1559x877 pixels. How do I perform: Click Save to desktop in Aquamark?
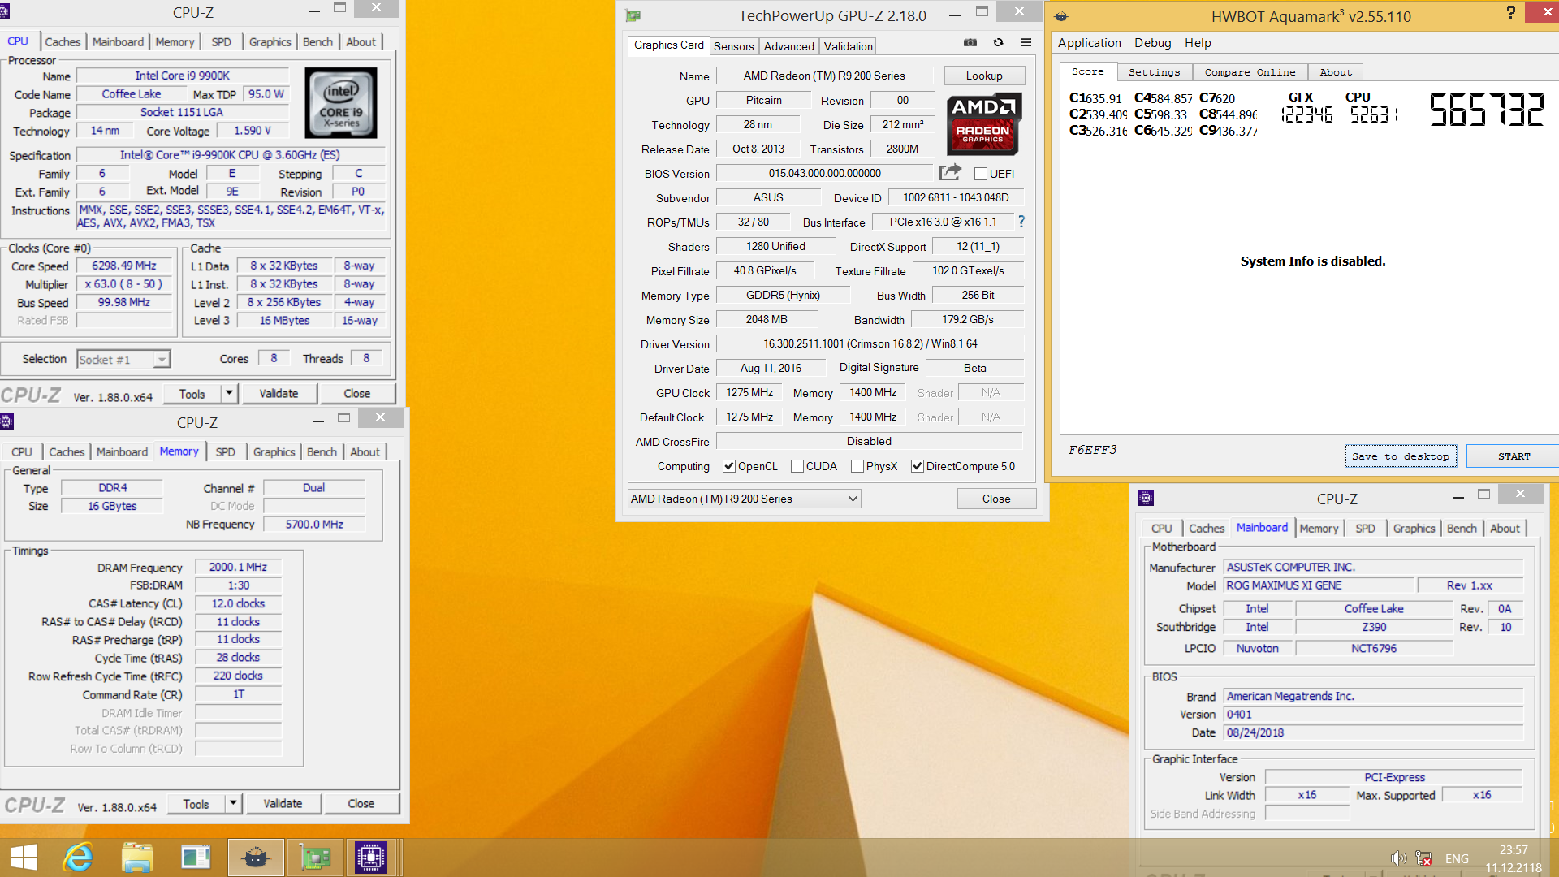(1401, 456)
